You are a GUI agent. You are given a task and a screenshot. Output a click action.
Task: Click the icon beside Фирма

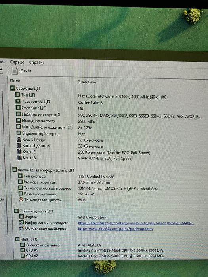21,216
